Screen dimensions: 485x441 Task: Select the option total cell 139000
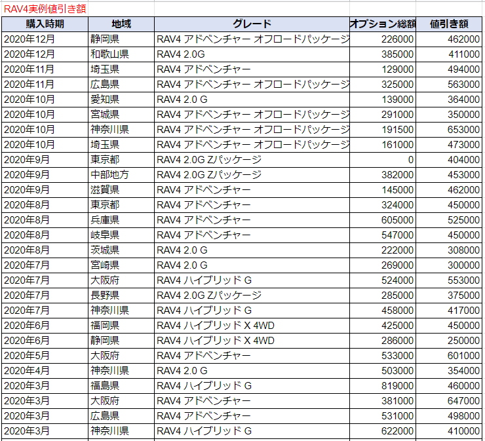pos(383,100)
